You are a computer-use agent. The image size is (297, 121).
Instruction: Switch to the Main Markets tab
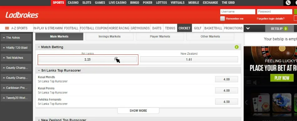[59, 37]
